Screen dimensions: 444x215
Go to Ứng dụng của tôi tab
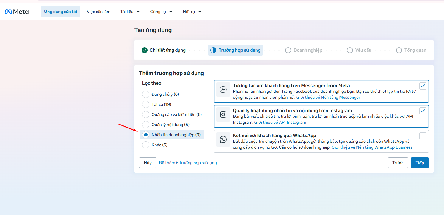point(60,12)
